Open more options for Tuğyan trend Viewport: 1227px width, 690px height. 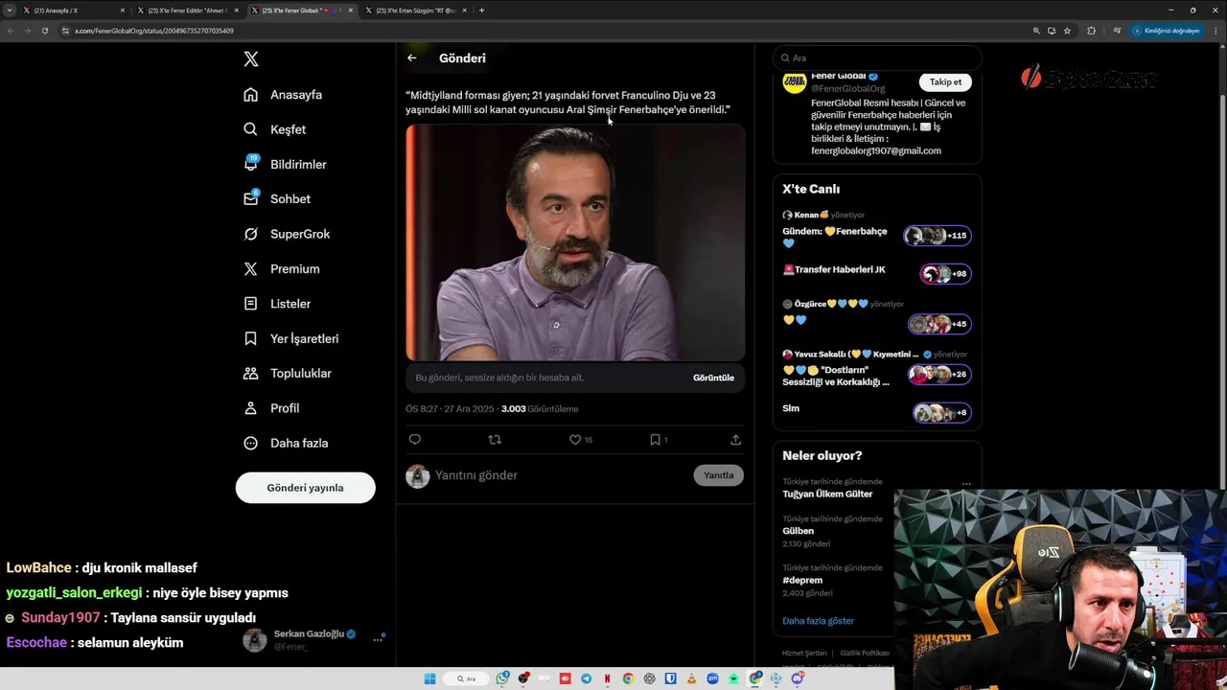pyautogui.click(x=966, y=484)
